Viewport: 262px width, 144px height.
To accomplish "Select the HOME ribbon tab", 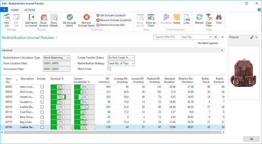I will point(15,10).
